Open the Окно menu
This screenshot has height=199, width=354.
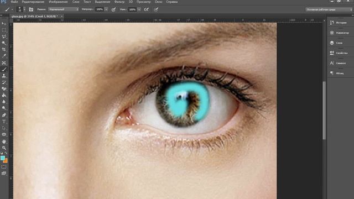159,2
